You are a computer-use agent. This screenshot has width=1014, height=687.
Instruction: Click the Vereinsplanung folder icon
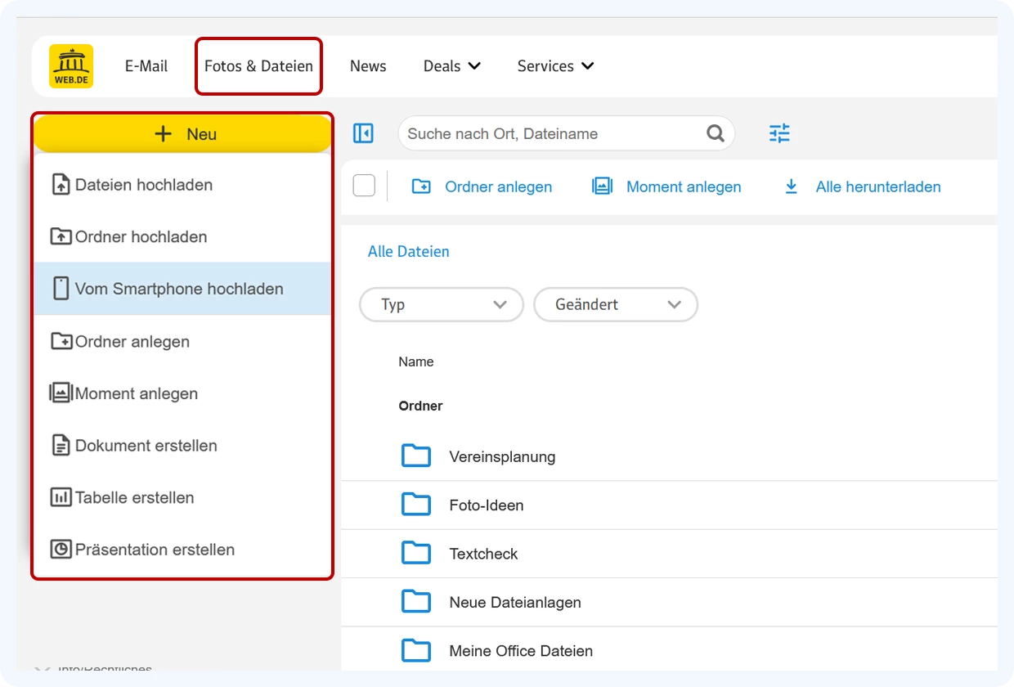click(416, 456)
